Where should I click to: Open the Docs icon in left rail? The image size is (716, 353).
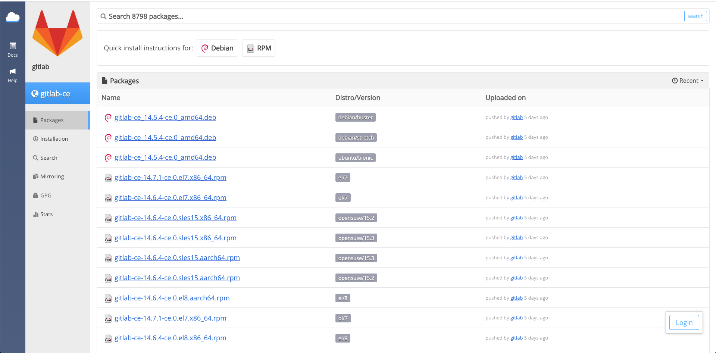tap(13, 50)
